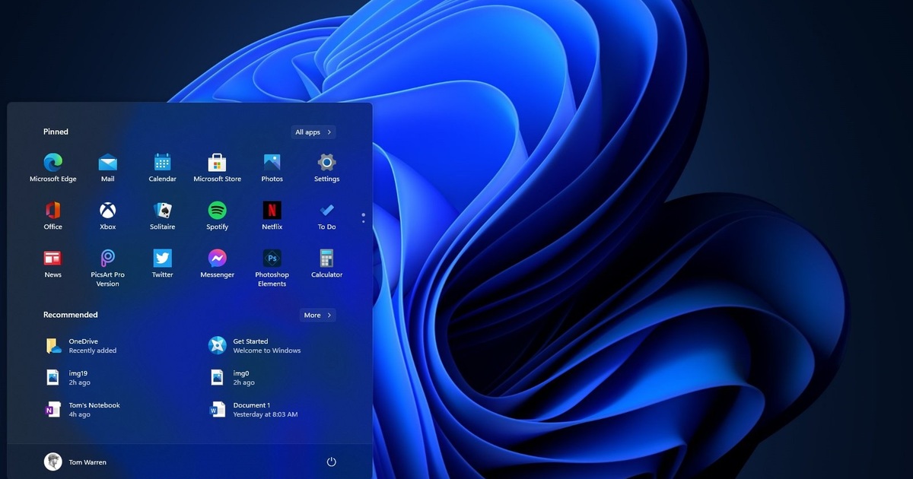This screenshot has height=479, width=913.
Task: Click Tom Warren's profile picture
Action: 52,462
